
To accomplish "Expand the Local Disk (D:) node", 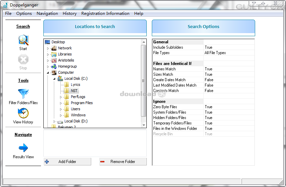I will 54,121.
